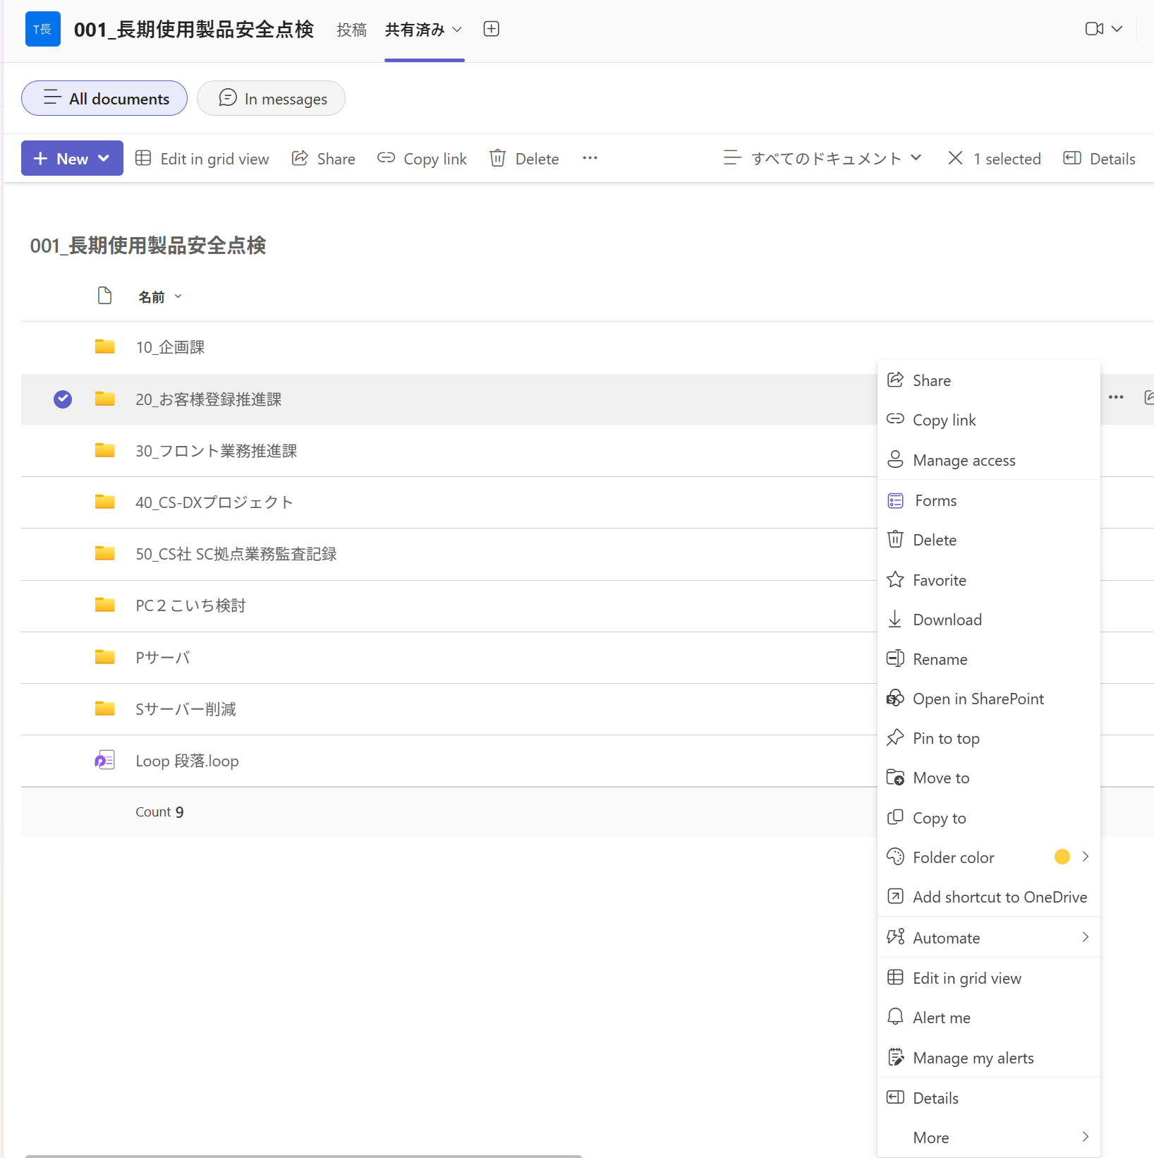Select Rename from the context menu
The width and height of the screenshot is (1154, 1158).
click(x=989, y=659)
